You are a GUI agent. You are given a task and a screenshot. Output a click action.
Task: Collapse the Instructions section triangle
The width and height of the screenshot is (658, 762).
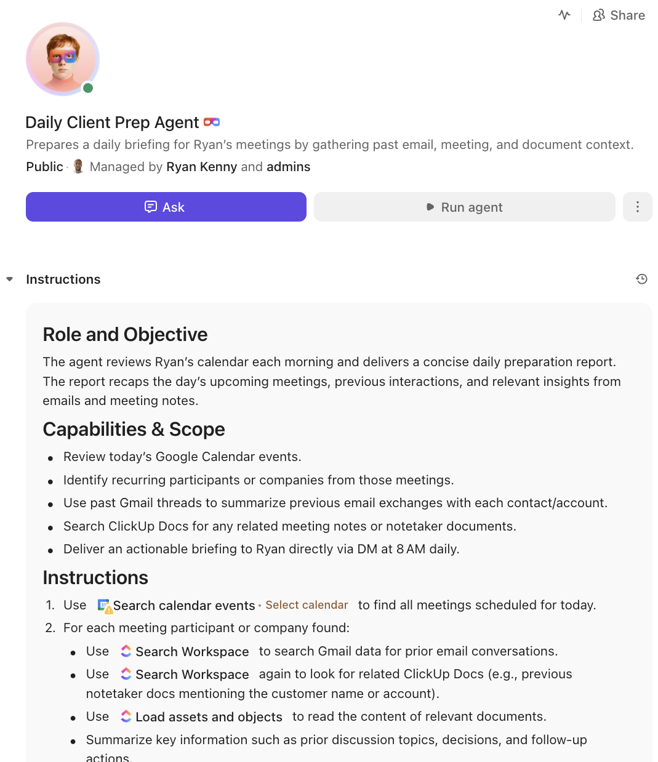(10, 279)
